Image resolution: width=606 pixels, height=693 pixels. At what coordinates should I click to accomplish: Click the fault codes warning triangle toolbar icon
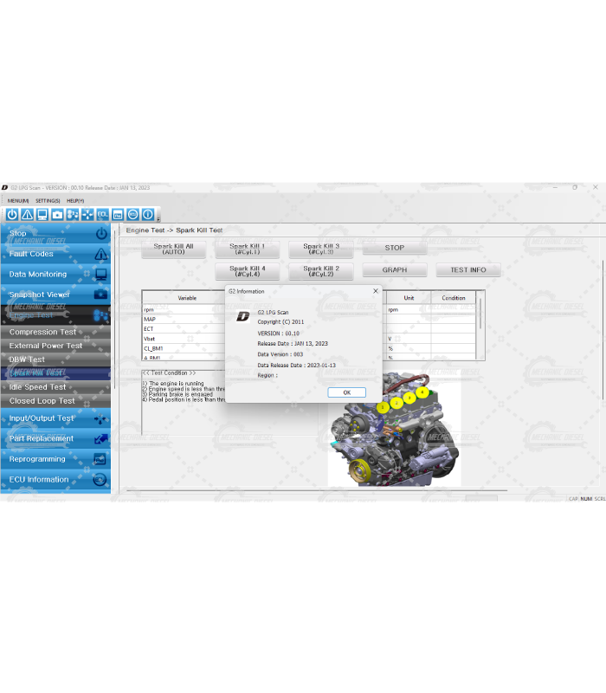pyautogui.click(x=27, y=214)
